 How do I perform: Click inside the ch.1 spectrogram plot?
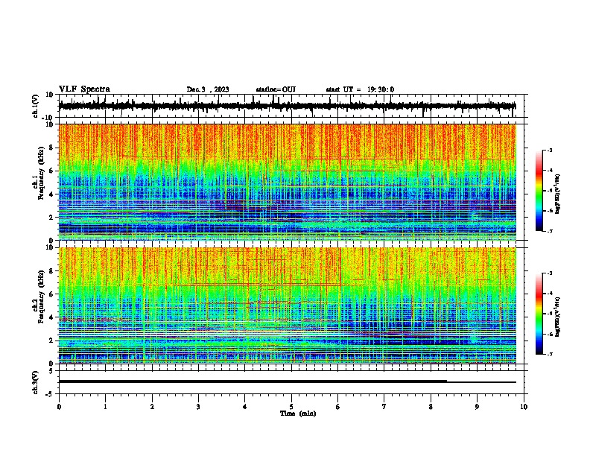288,182
